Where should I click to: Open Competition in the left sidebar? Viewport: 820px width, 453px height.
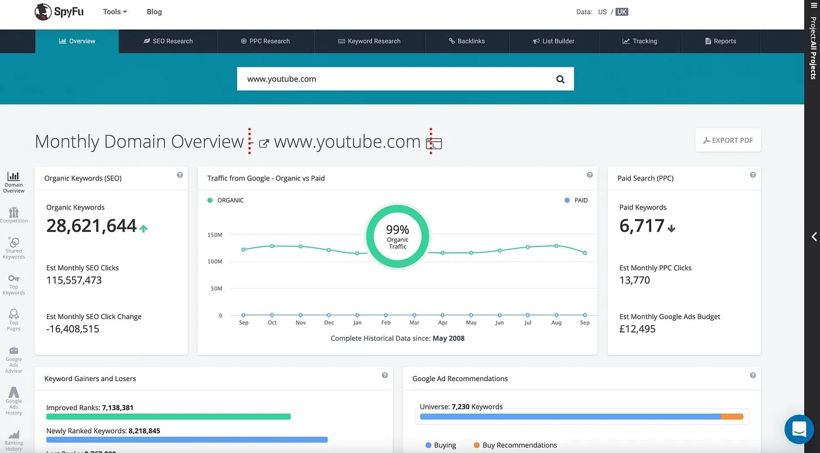(x=13, y=215)
